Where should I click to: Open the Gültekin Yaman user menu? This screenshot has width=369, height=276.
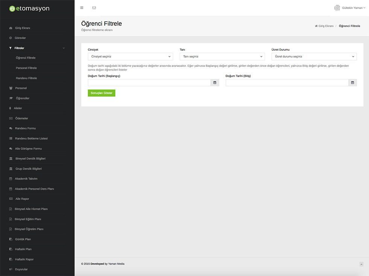(x=354, y=8)
